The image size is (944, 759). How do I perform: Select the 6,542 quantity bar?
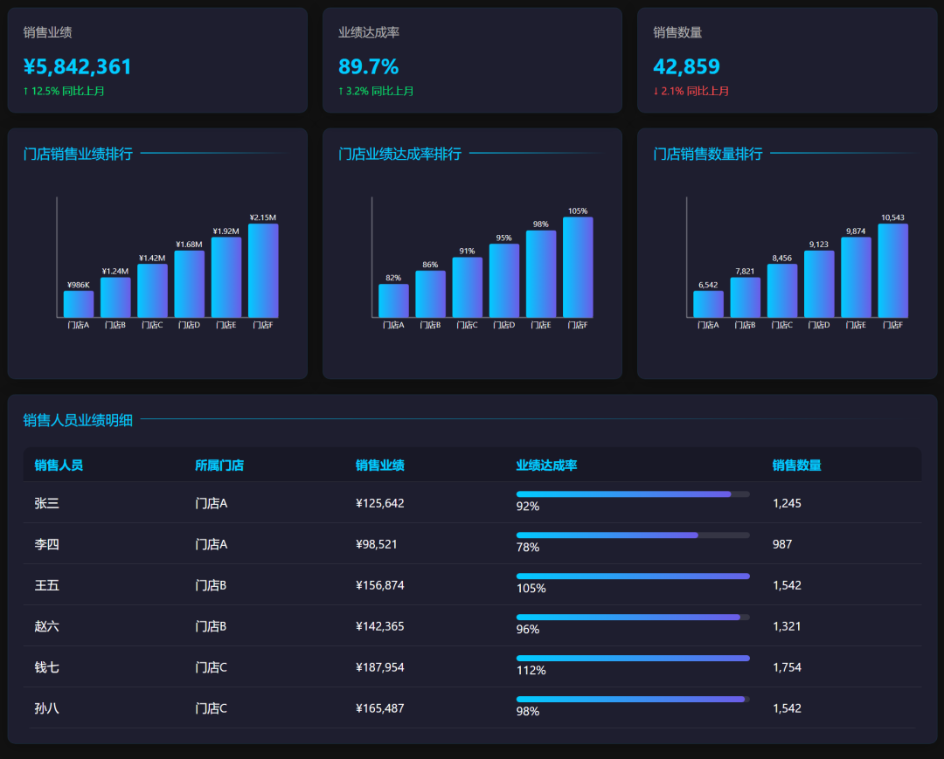708,304
